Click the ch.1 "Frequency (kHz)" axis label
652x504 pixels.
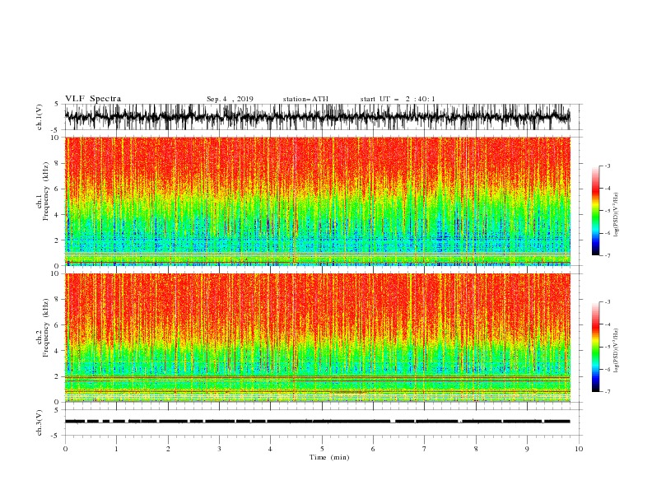45,191
